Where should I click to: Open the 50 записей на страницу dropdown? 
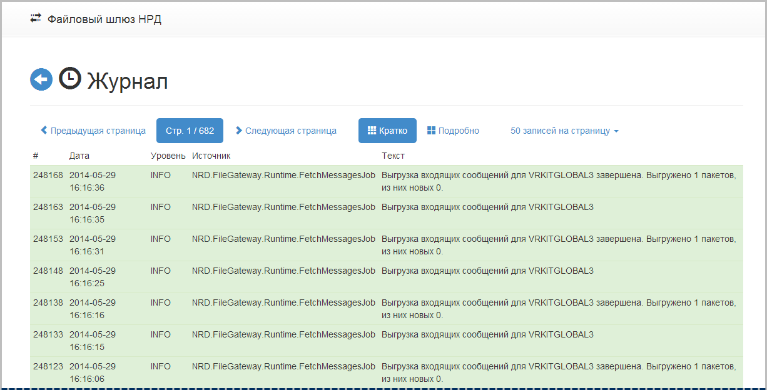[564, 131]
